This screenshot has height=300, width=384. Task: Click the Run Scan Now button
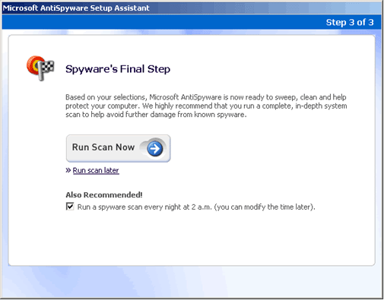point(118,148)
